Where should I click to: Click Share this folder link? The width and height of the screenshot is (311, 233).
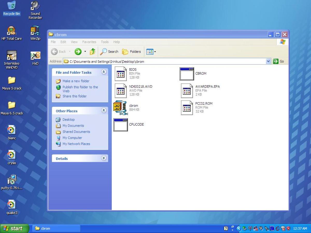(x=74, y=96)
